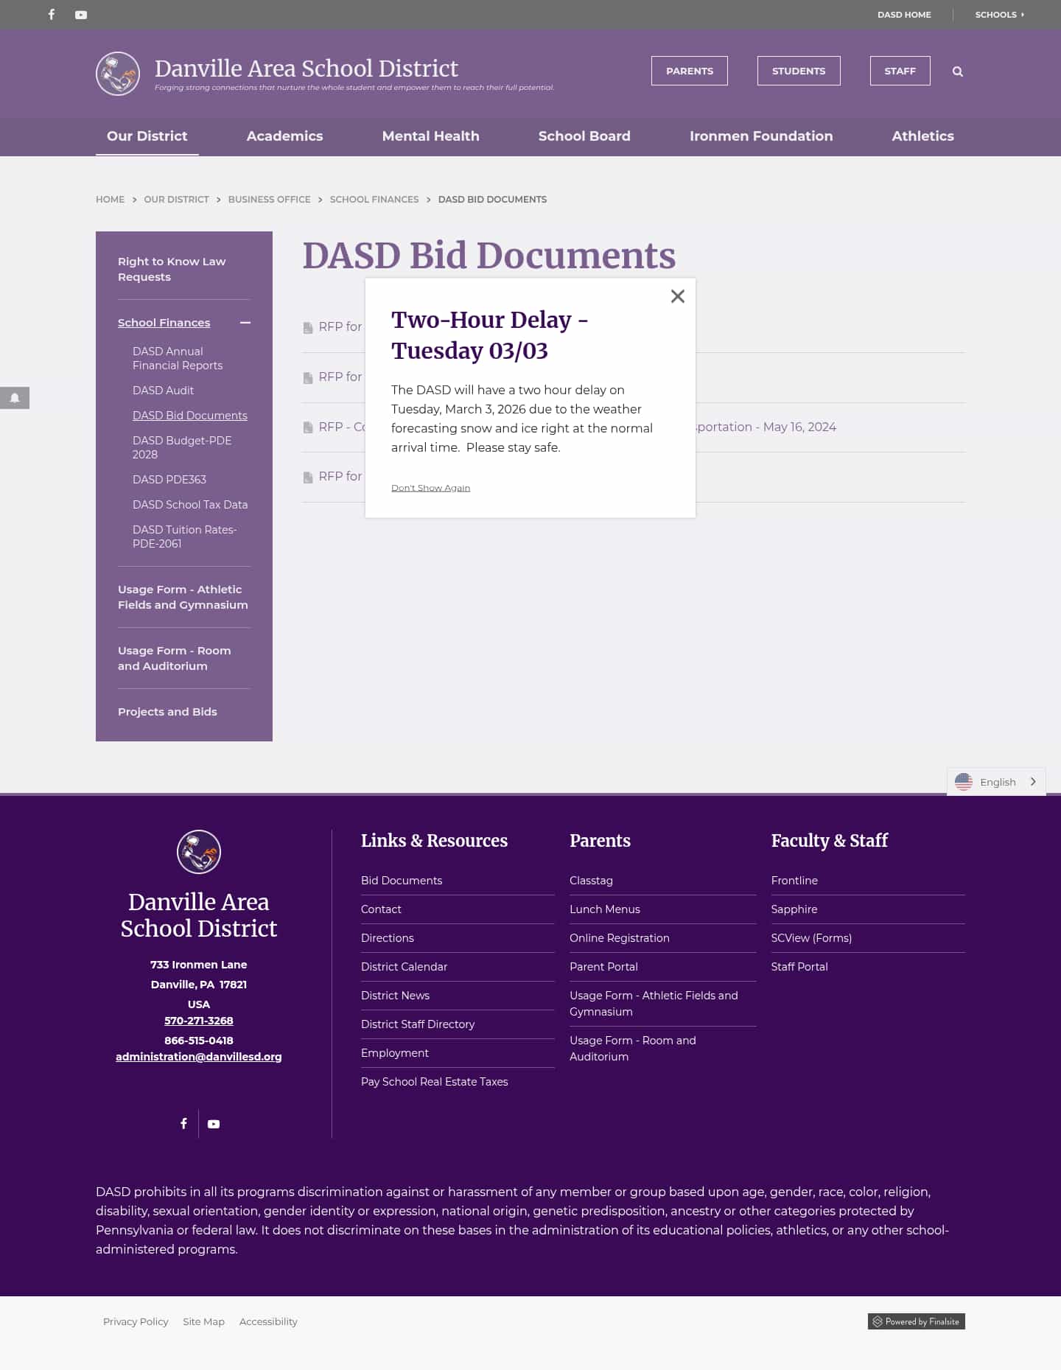
Task: Open Online Registration link
Action: (x=620, y=938)
